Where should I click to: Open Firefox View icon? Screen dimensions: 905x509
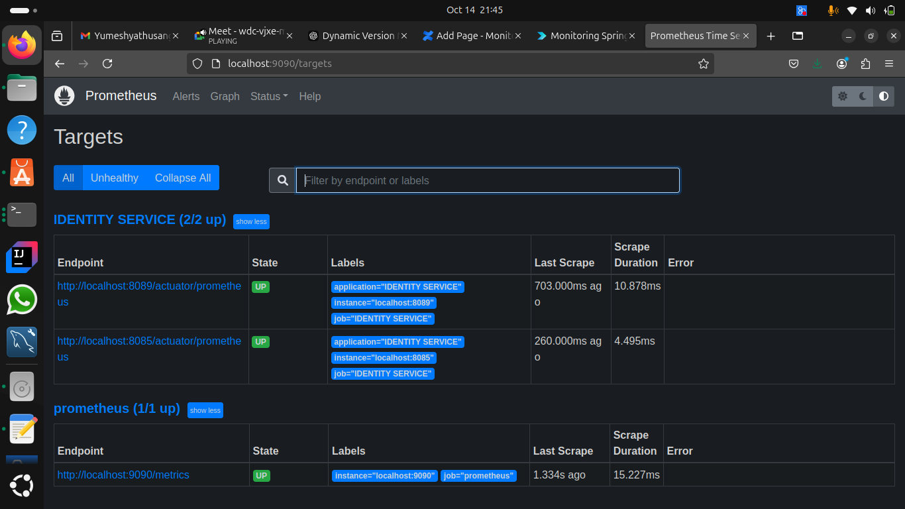coord(58,36)
